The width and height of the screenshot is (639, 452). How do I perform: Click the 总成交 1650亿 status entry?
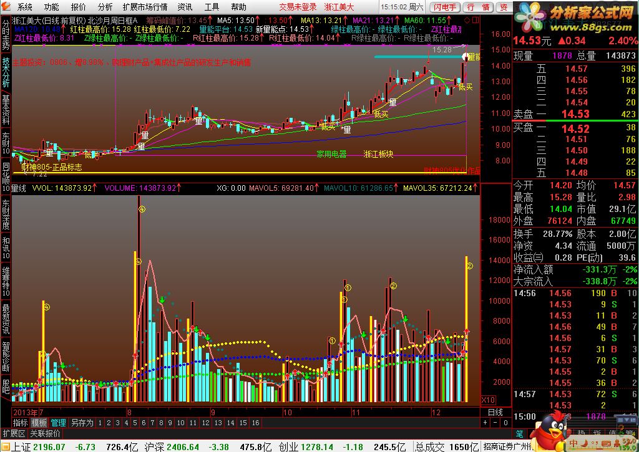pos(447,447)
